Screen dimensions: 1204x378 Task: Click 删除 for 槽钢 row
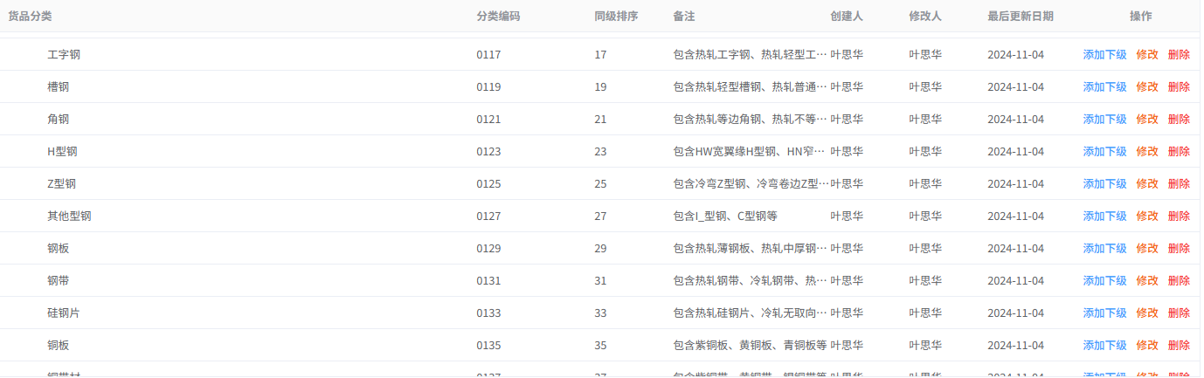1179,86
